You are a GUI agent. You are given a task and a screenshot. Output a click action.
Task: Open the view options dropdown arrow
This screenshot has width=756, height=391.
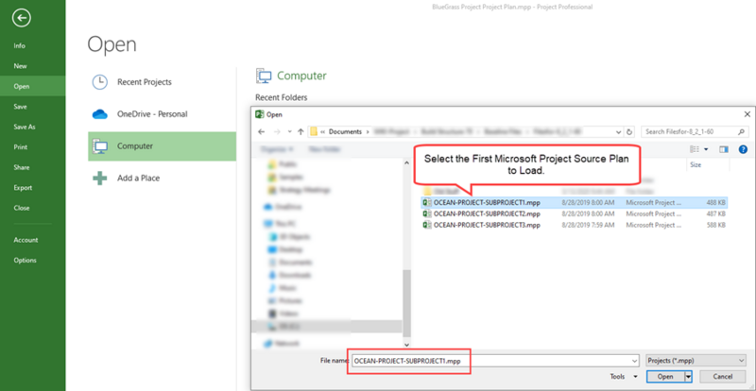(706, 149)
